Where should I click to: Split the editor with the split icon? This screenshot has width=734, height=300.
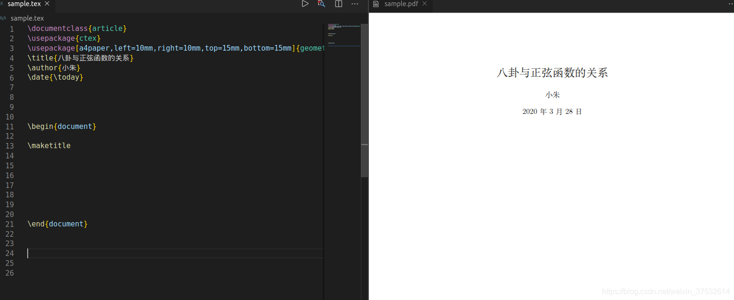tap(338, 4)
